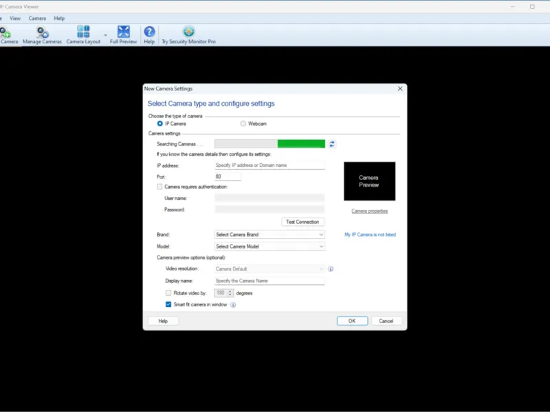Click the Test Connection button

coord(302,222)
